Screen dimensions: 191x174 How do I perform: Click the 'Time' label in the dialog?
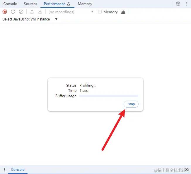pos(72,91)
